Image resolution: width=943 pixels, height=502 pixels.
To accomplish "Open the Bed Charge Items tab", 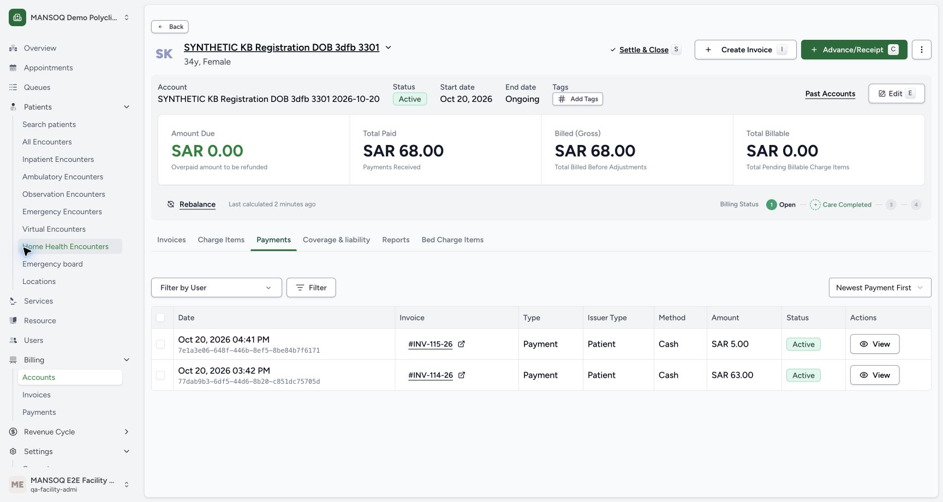I will [452, 240].
